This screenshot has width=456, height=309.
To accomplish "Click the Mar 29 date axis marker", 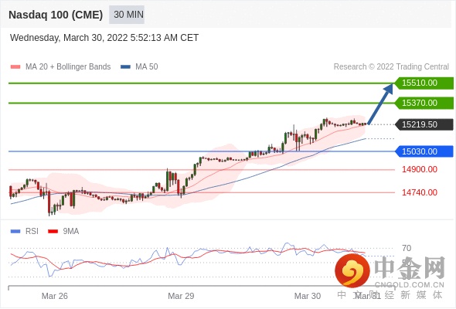I will [x=181, y=296].
